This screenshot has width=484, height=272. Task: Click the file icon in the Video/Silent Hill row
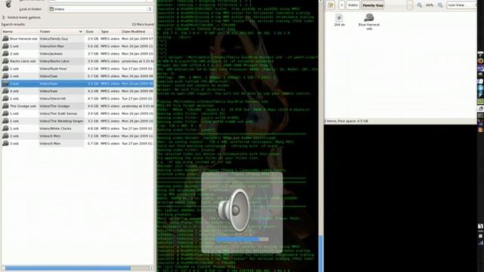[5, 98]
